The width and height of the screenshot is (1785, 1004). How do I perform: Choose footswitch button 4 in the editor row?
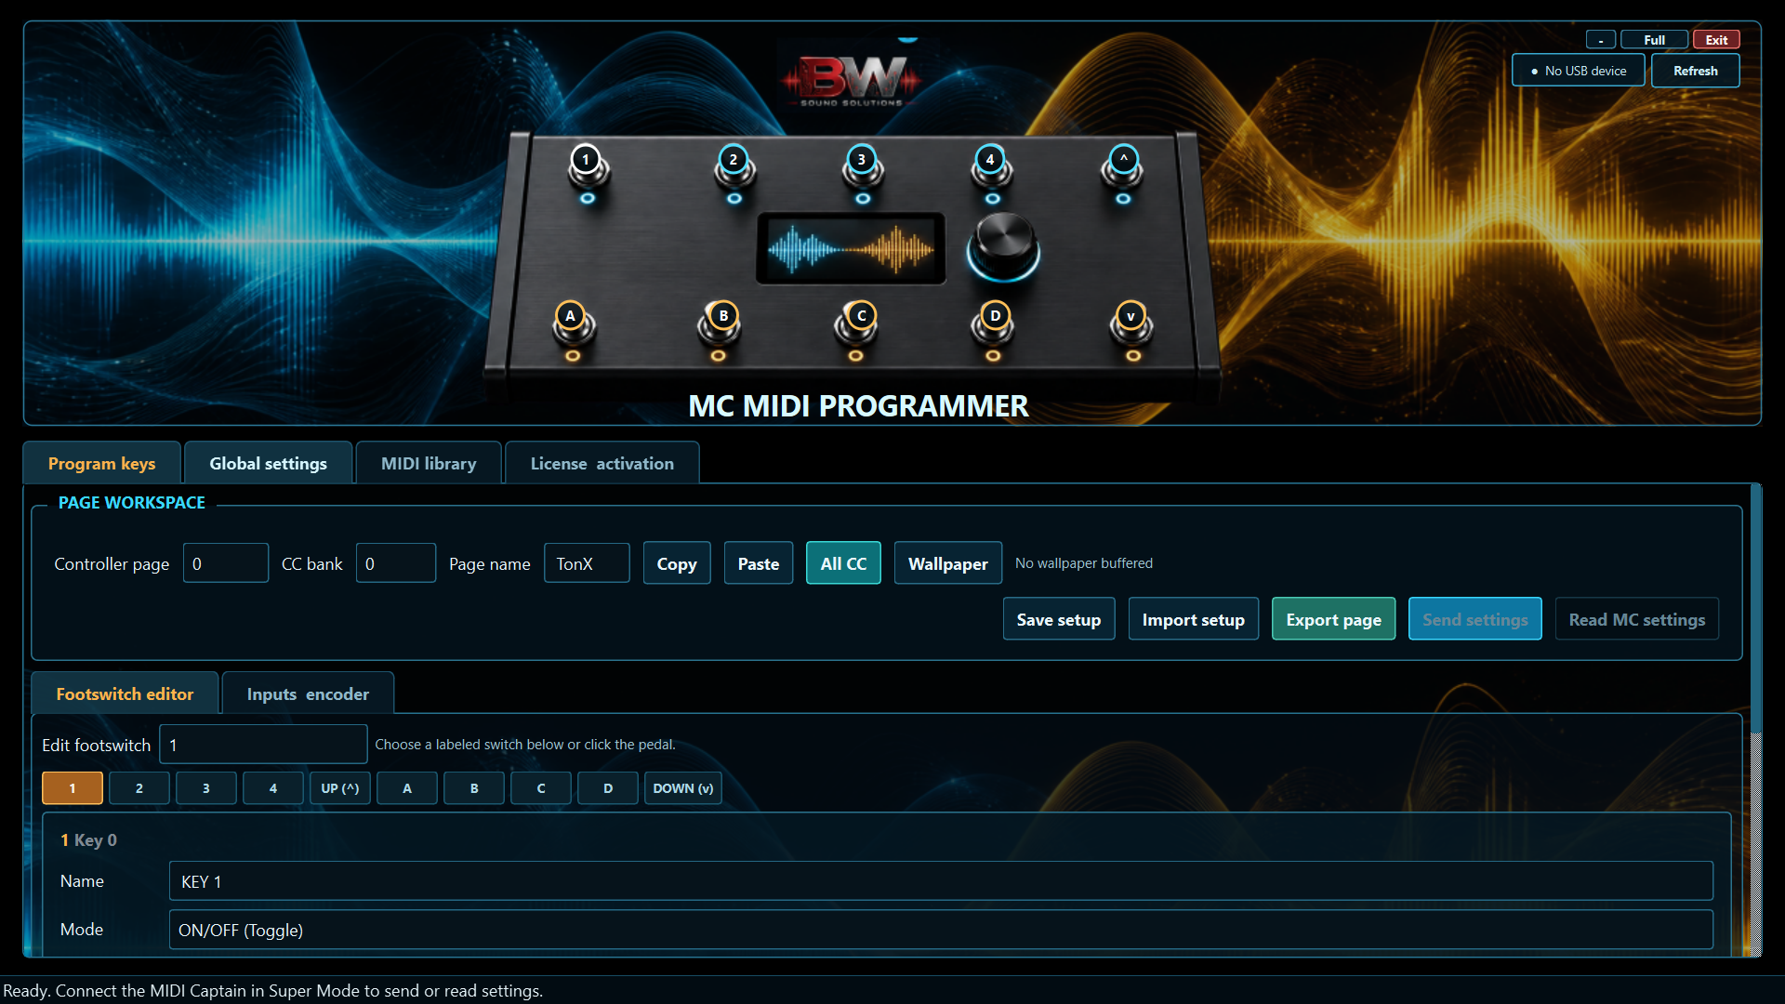273,788
